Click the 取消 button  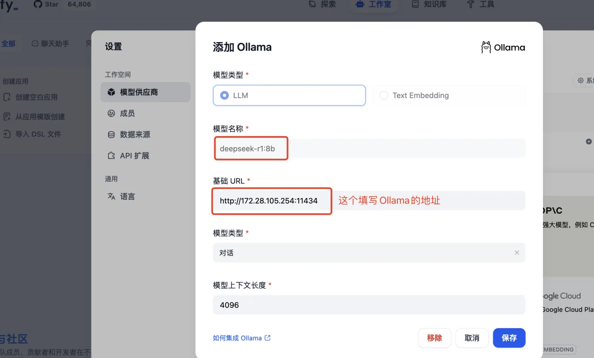click(x=472, y=338)
